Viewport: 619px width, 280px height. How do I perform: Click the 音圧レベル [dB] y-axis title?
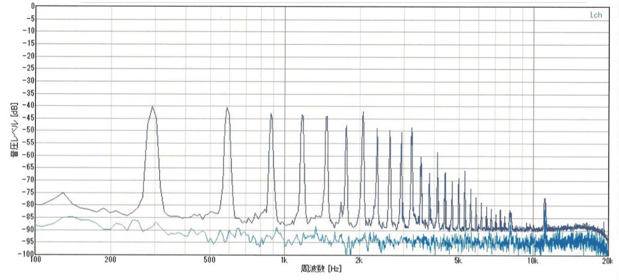pos(15,131)
